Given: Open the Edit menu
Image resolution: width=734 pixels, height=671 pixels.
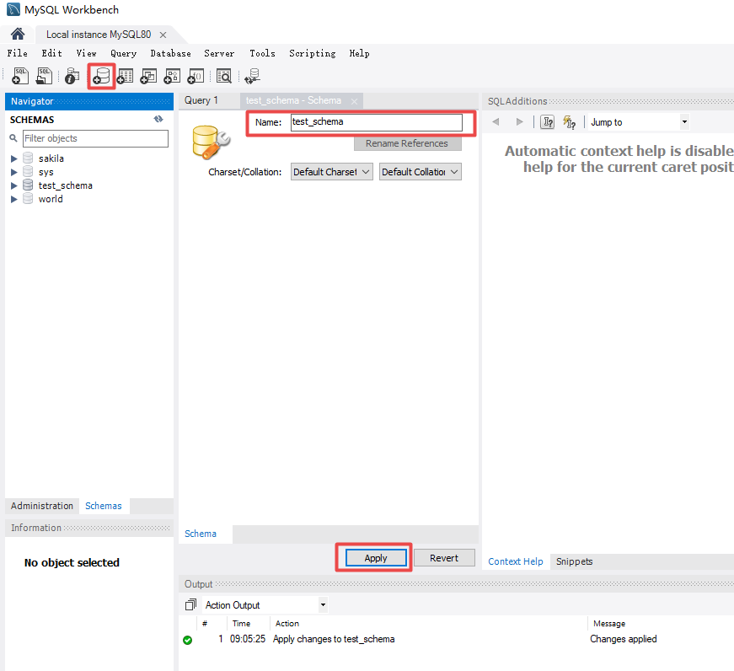Looking at the screenshot, I should point(51,53).
